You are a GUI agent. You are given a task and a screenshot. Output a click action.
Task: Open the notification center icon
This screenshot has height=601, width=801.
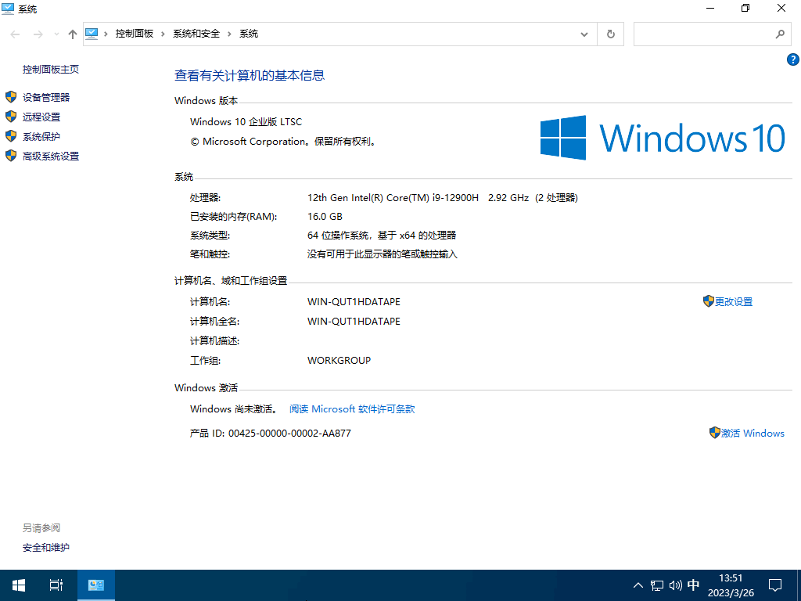coord(775,585)
